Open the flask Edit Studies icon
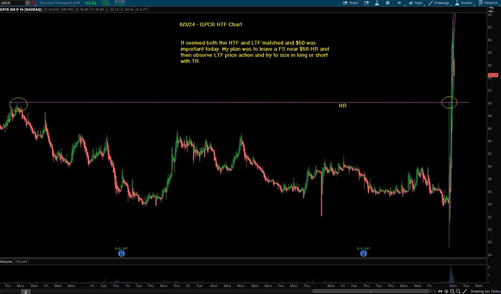This screenshot has width=501, height=294. coord(377,3)
